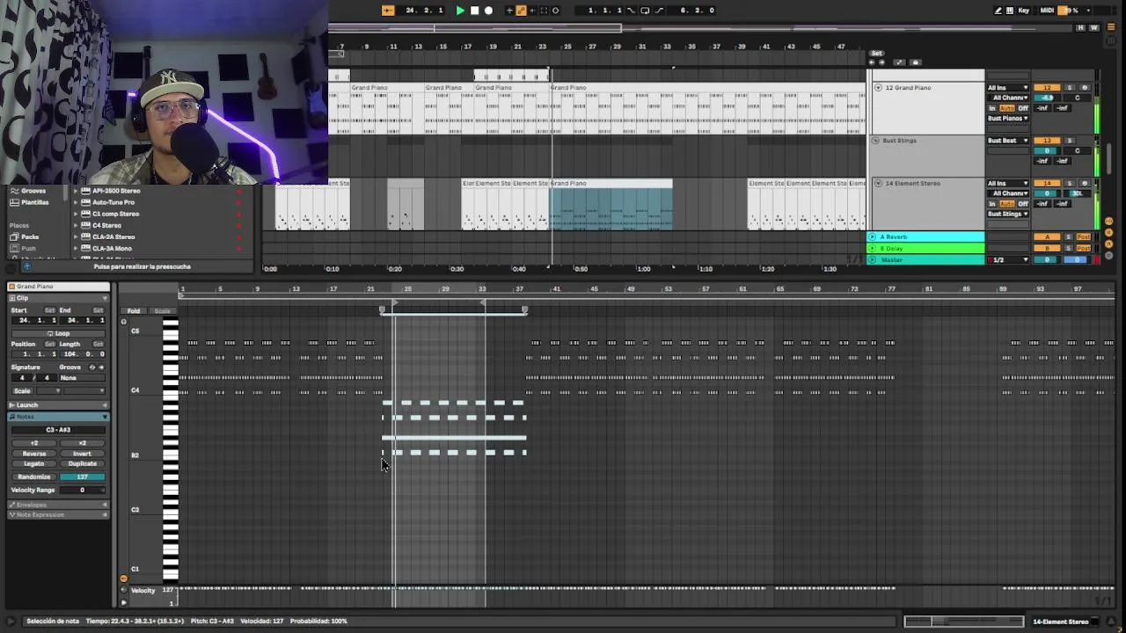Toggle punch-out switch

[658, 11]
